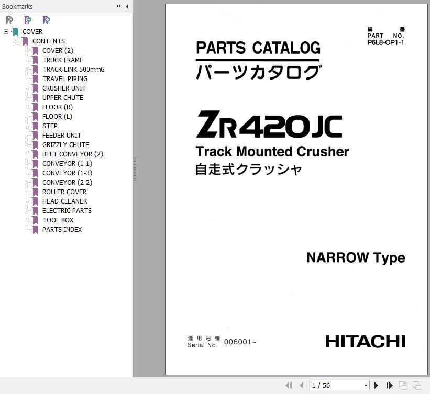The width and height of the screenshot is (430, 394).
Task: Click the bookmark icon beside FEEDER UNIT
Action: pos(35,136)
